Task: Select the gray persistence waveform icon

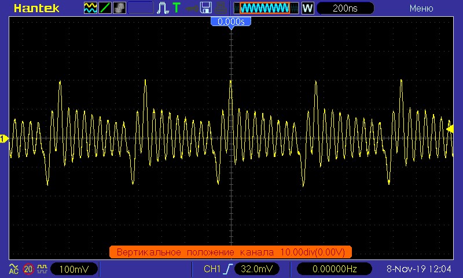Action: 119,8
